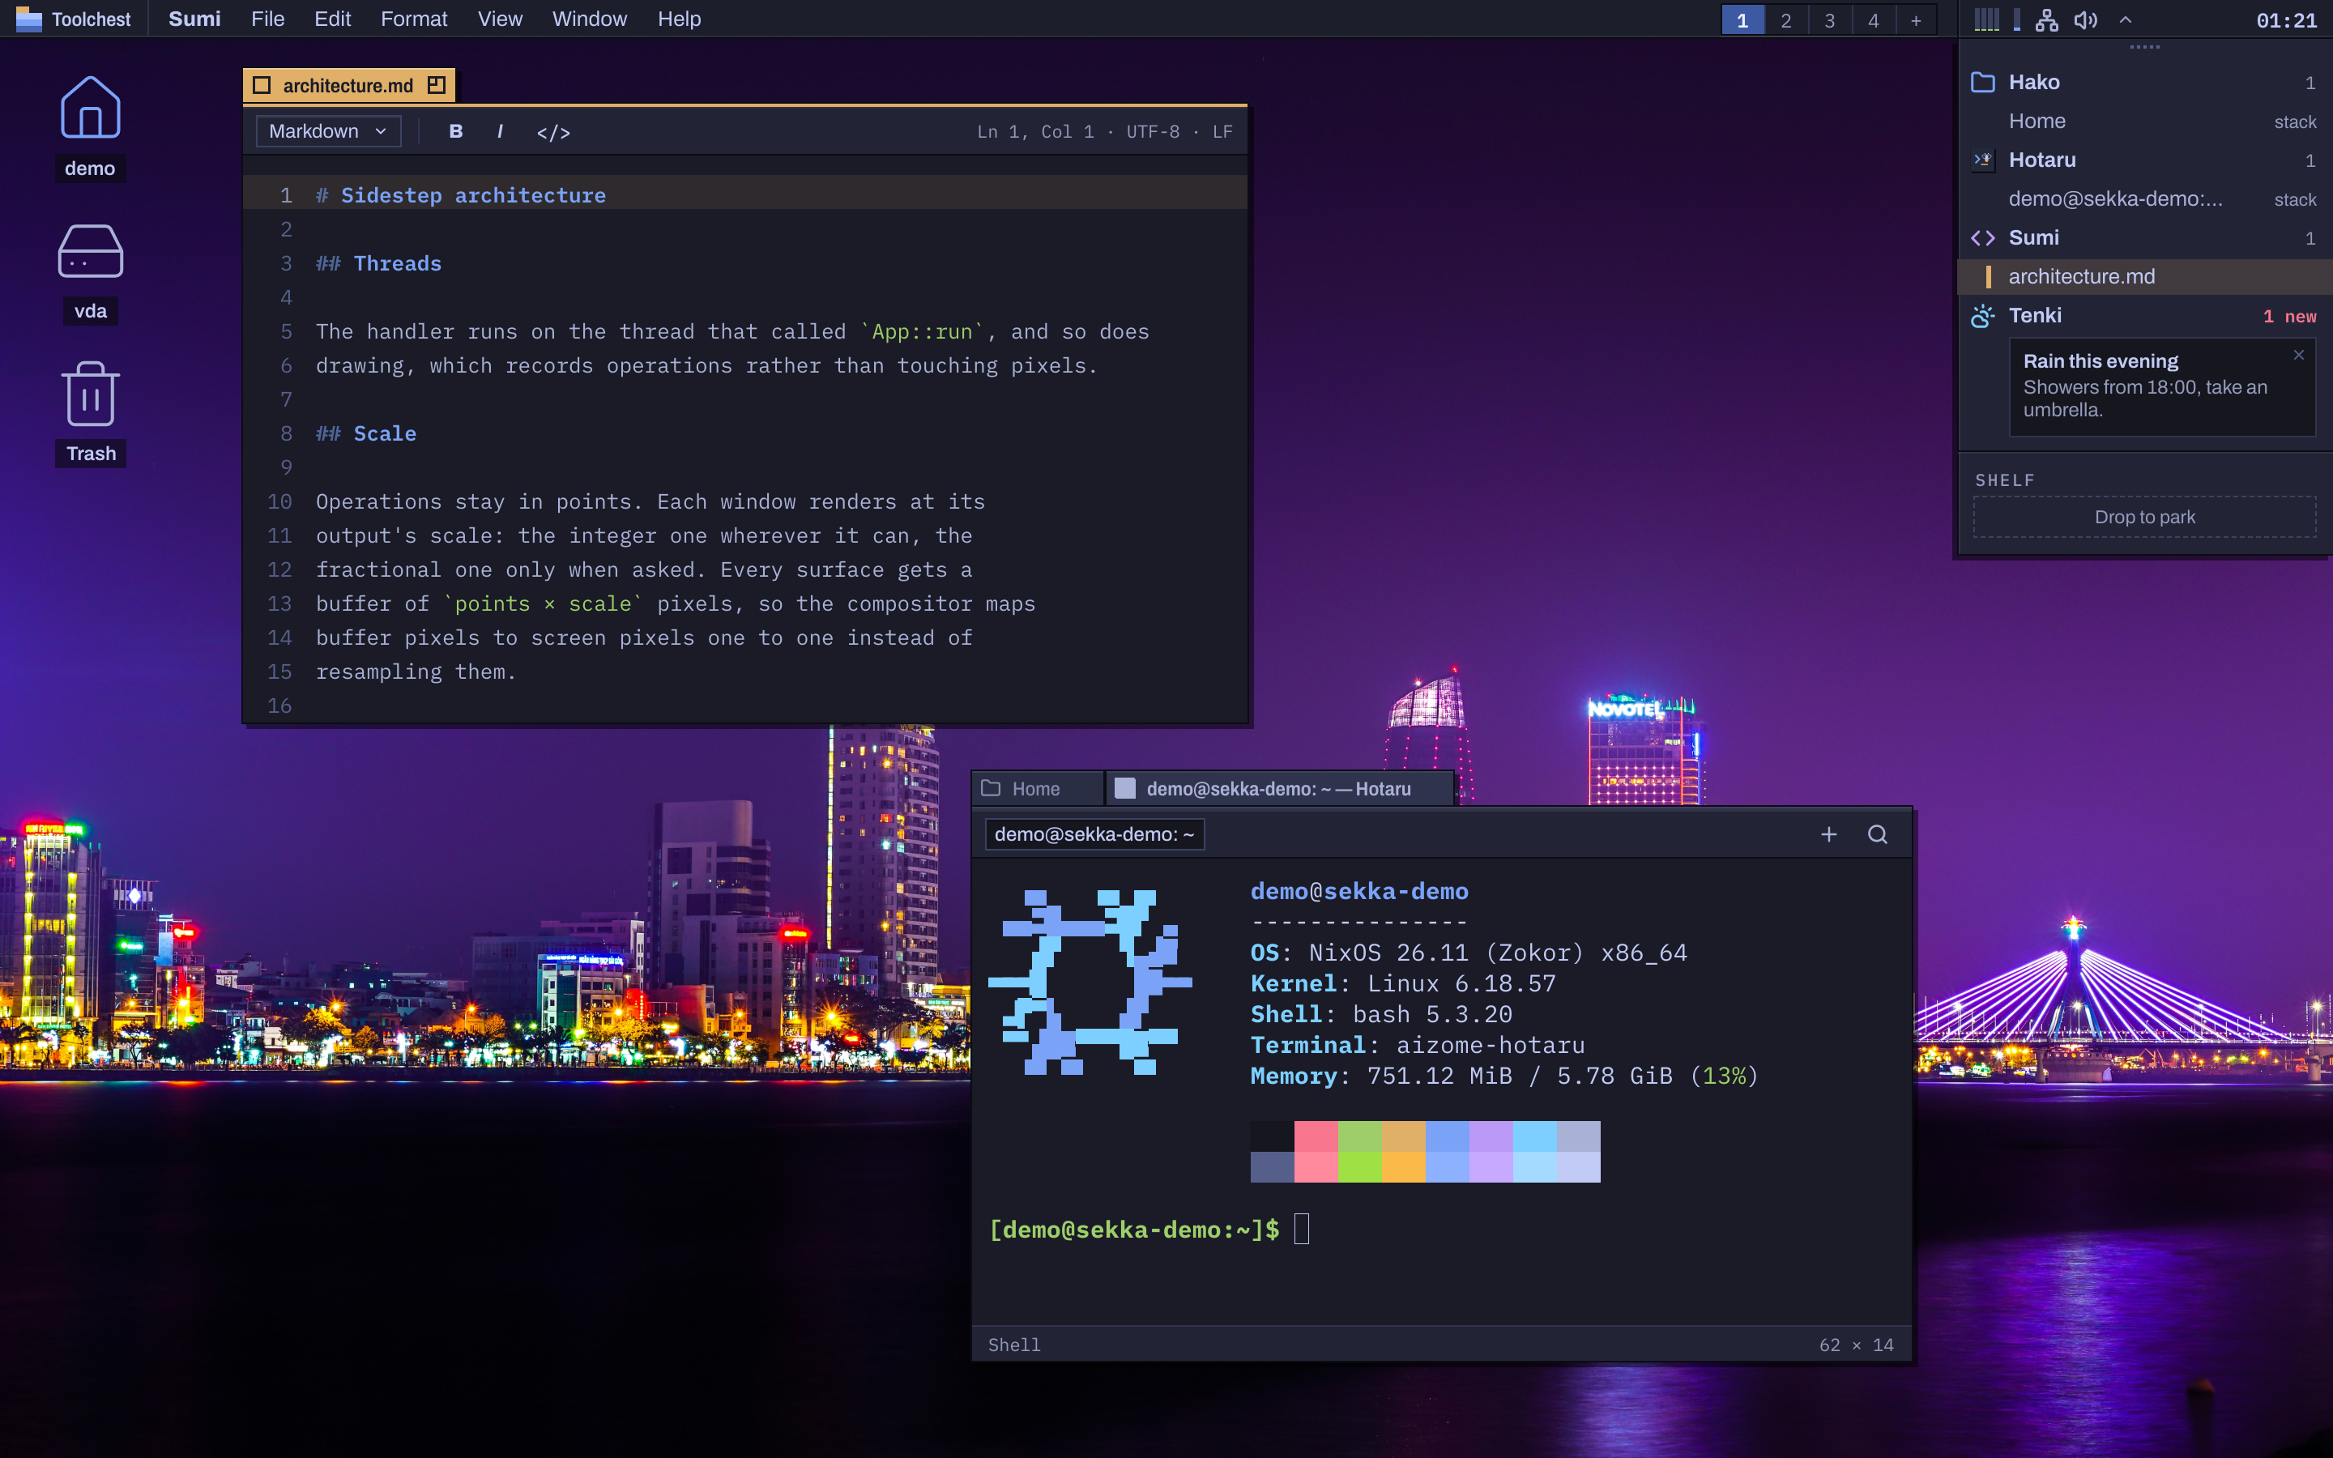Click the Tenki weather icon in panel

click(x=1982, y=315)
